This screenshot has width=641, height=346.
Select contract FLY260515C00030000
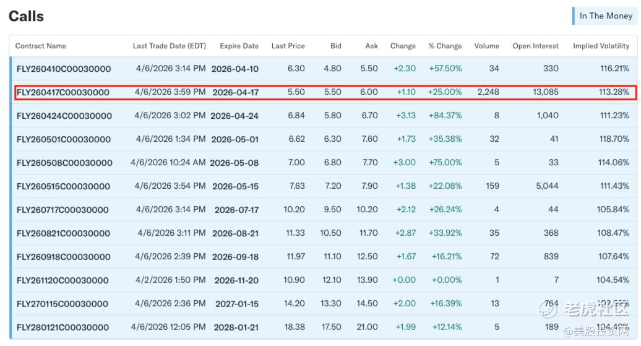(64, 186)
